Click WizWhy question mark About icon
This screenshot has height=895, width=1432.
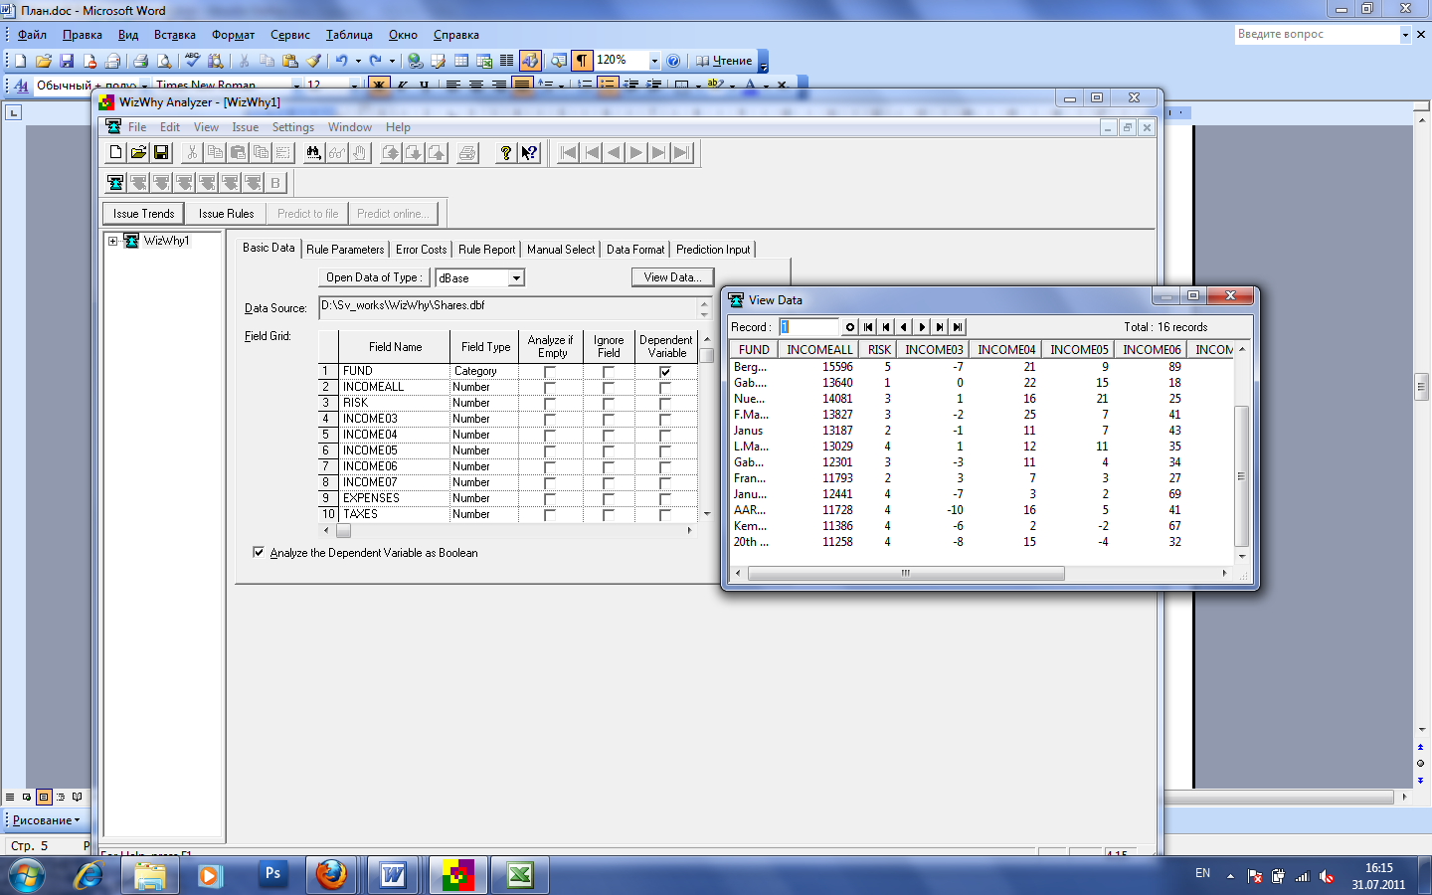pos(506,152)
